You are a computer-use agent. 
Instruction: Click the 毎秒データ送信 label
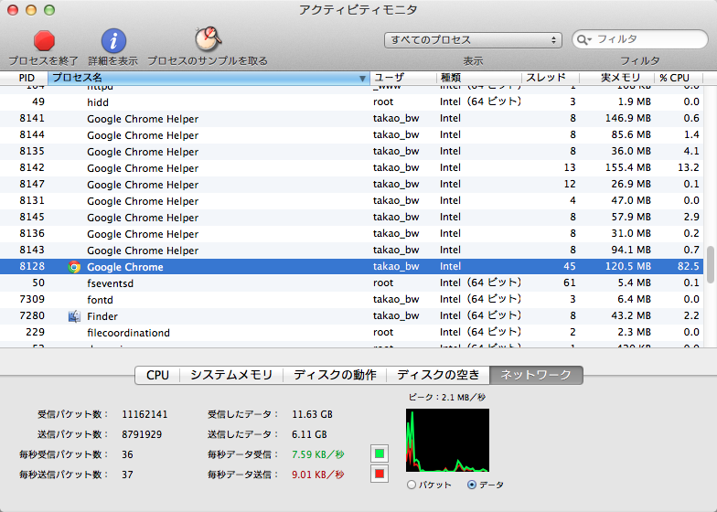(x=243, y=475)
